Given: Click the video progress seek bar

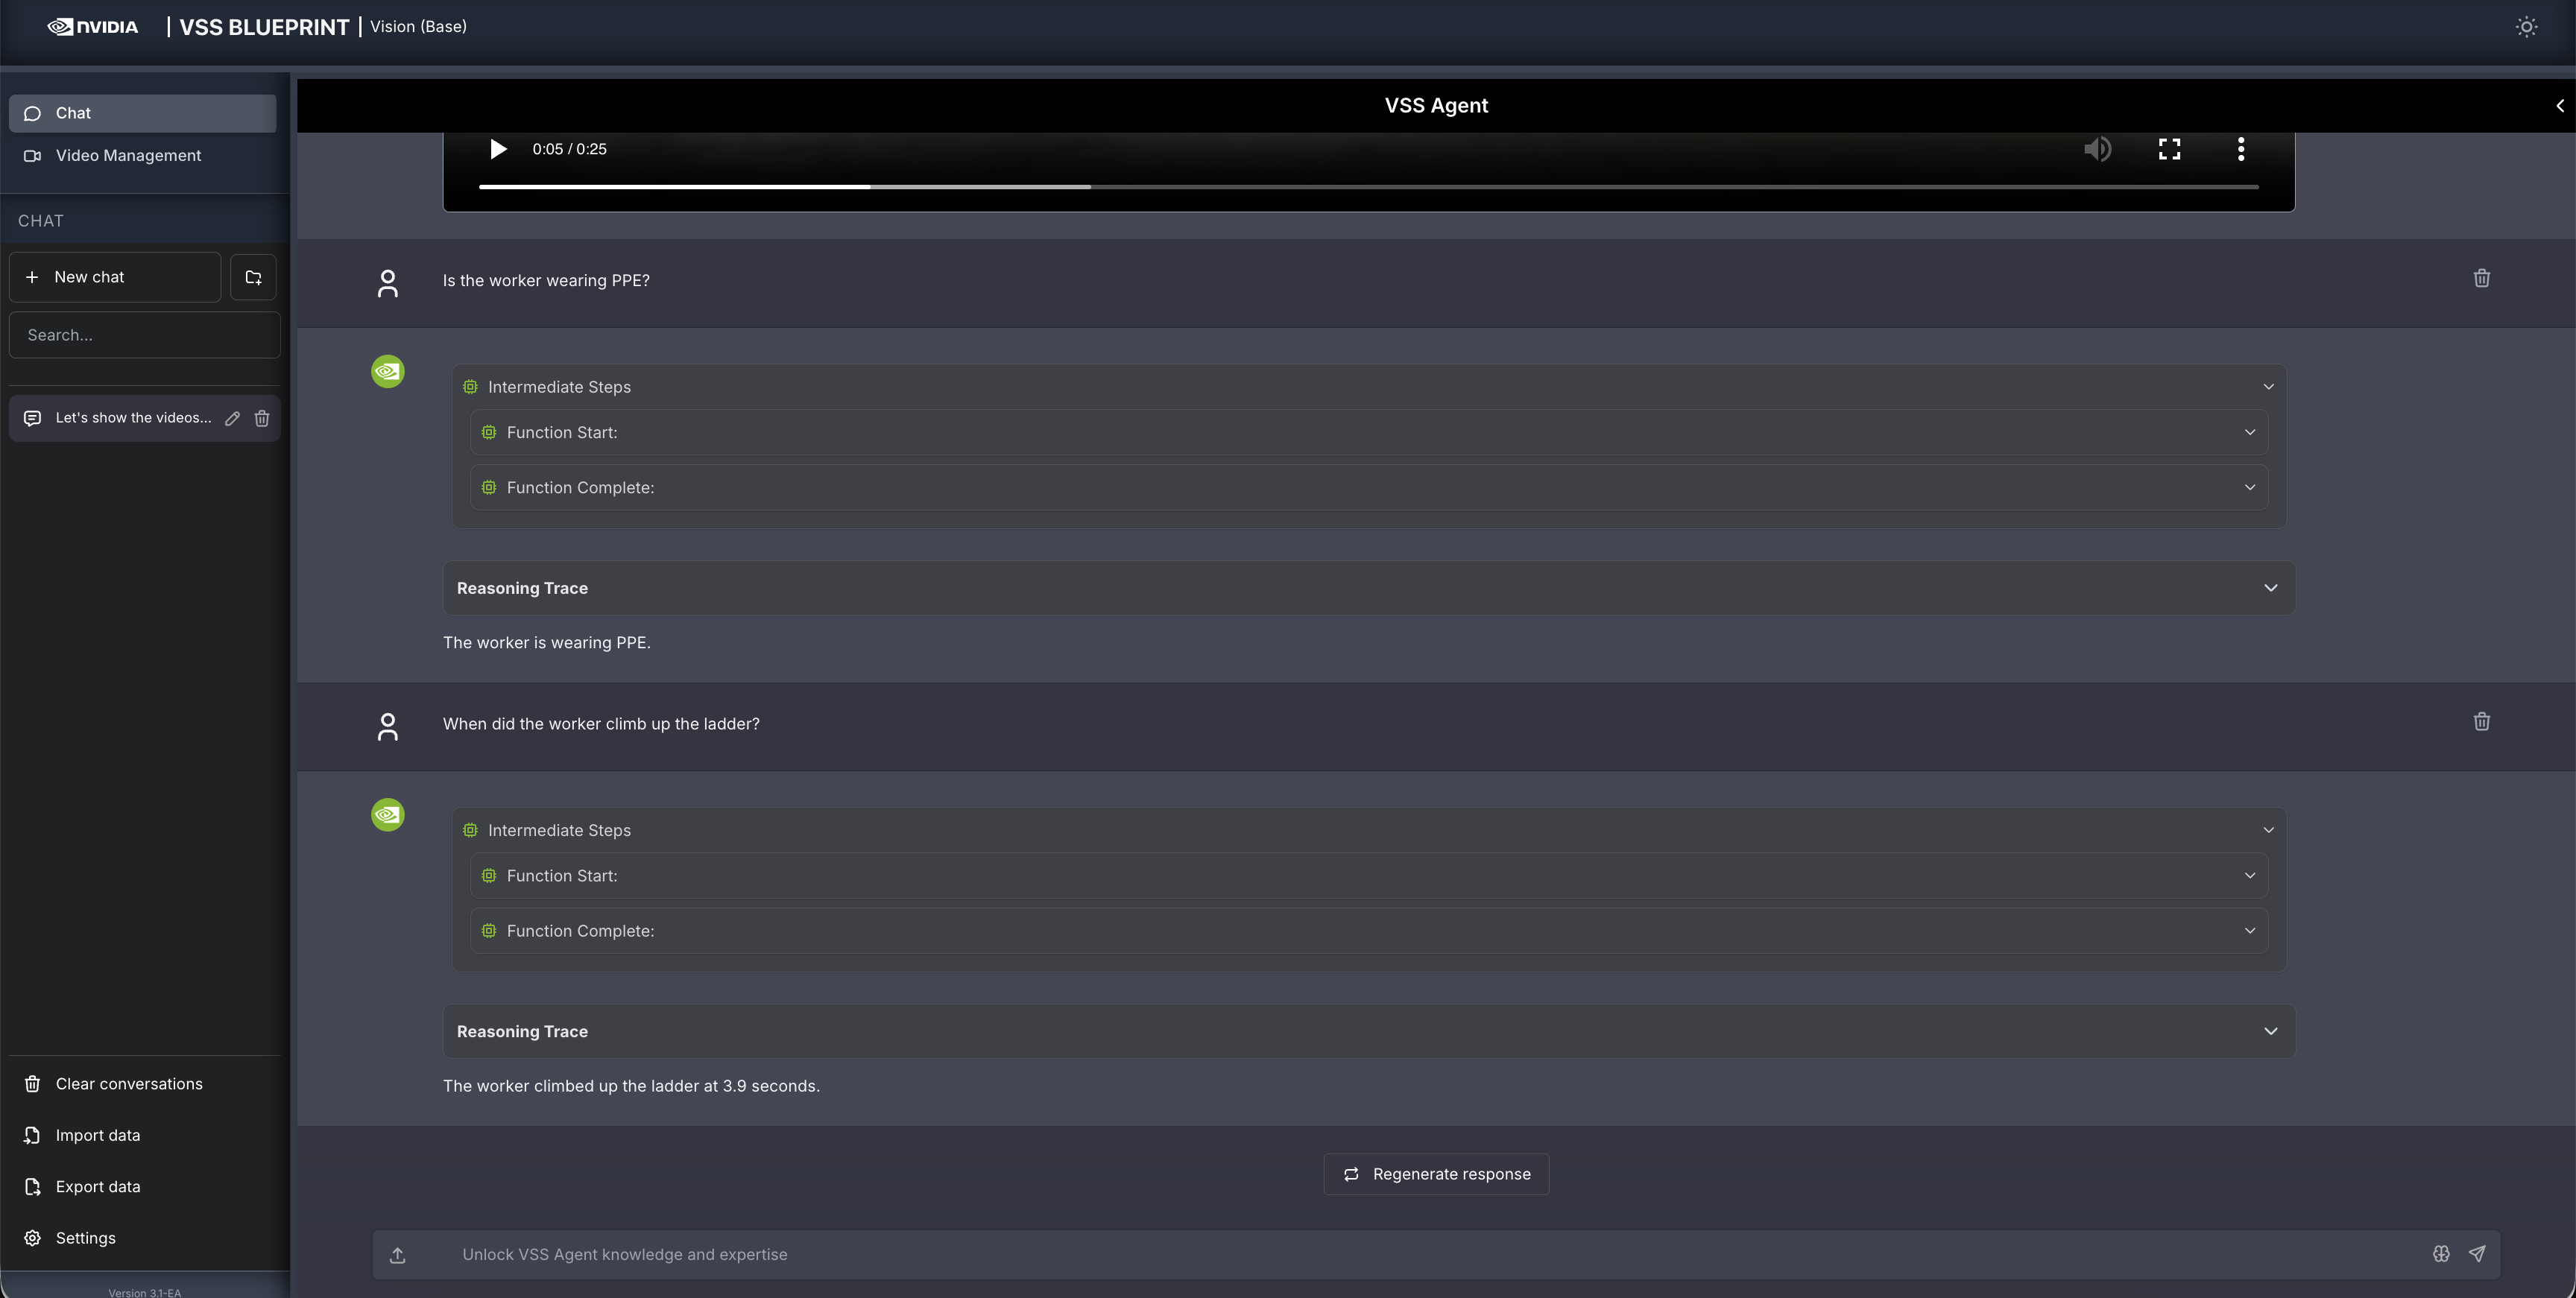Looking at the screenshot, I should (x=1368, y=187).
